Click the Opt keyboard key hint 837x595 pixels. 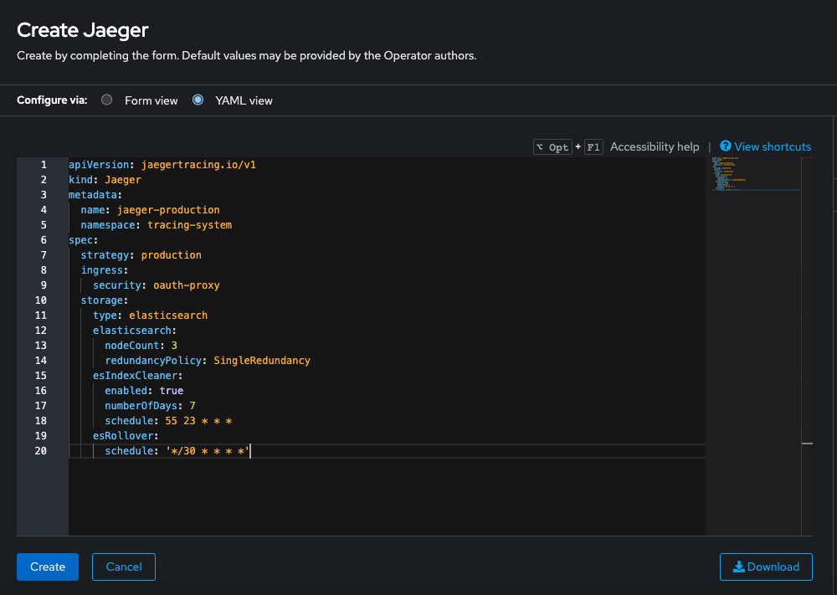tap(552, 146)
